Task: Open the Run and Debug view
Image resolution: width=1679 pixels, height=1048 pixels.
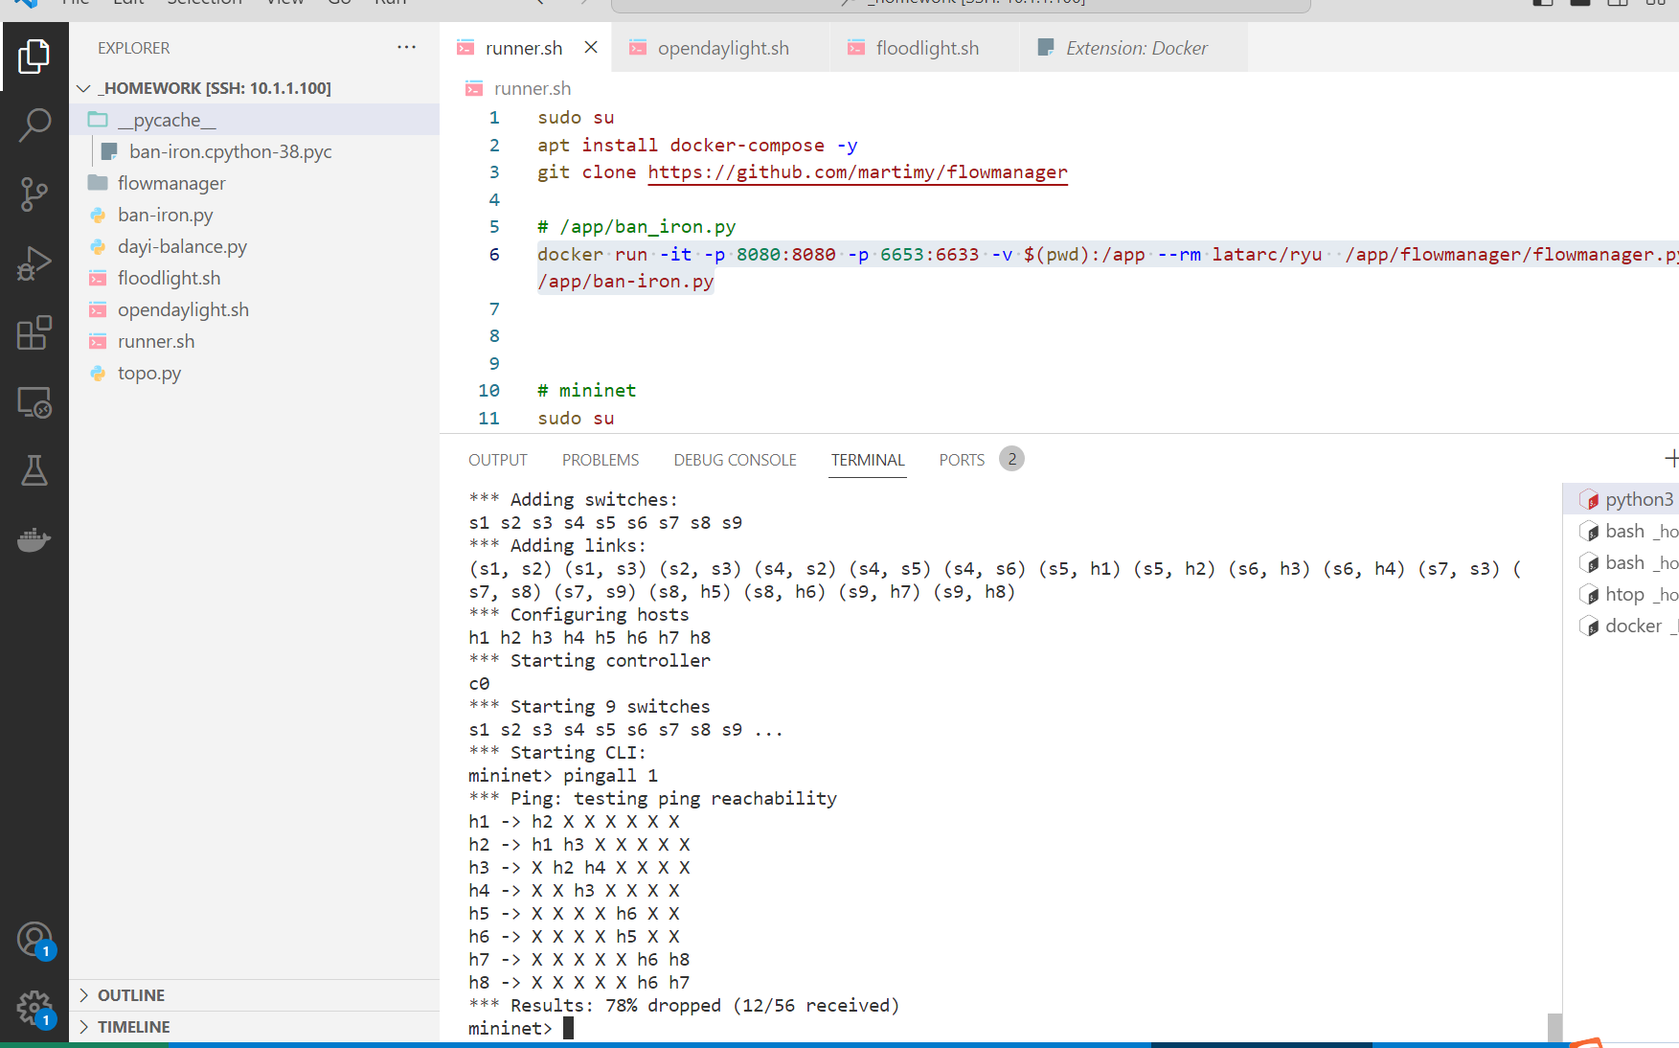Action: 34,263
